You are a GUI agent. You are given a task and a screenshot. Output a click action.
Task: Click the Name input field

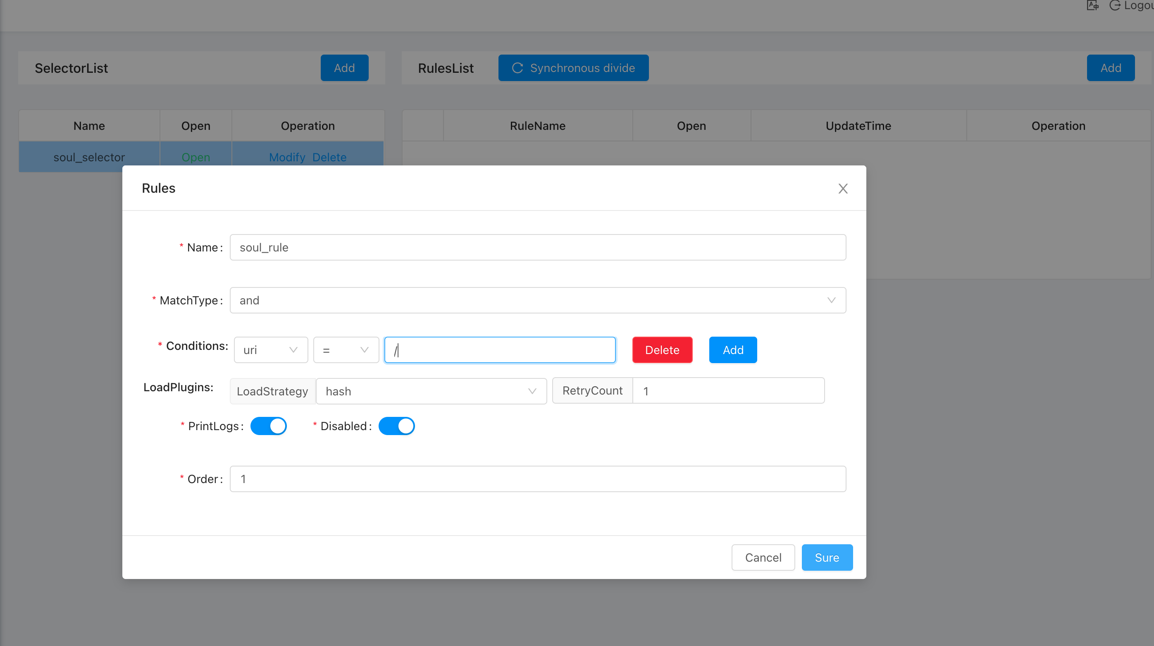tap(538, 247)
